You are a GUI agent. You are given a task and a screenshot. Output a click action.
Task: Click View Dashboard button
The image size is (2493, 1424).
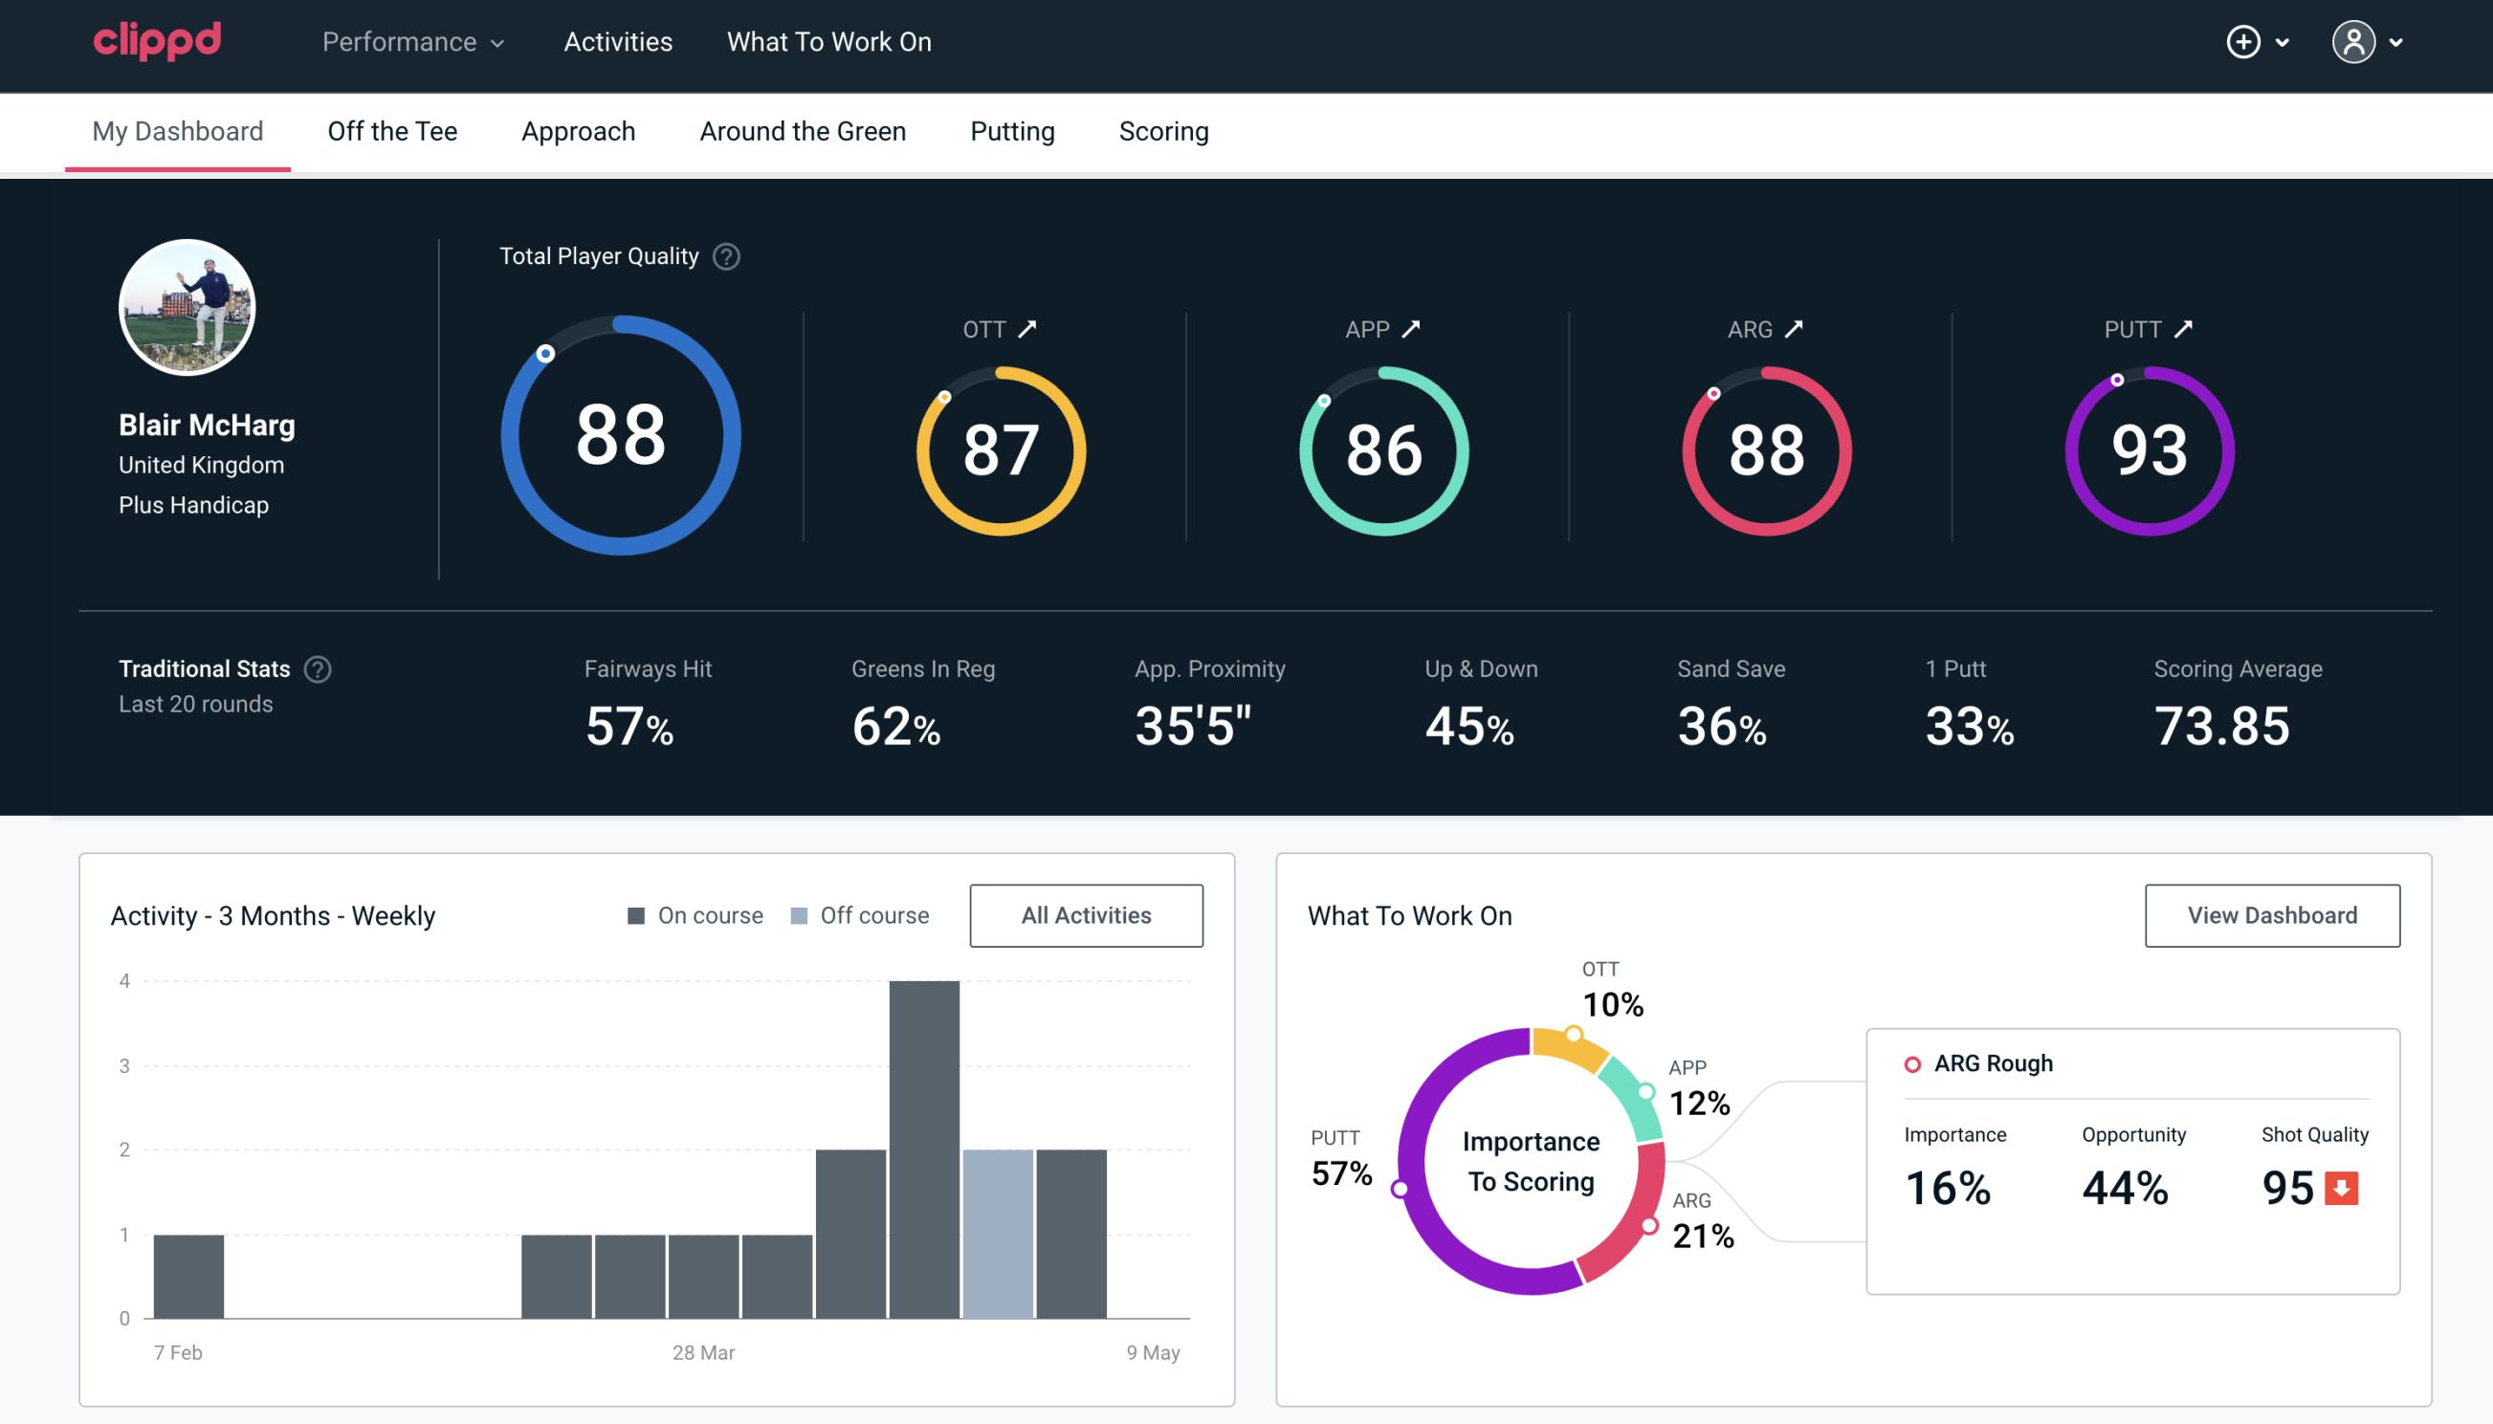click(x=2272, y=914)
